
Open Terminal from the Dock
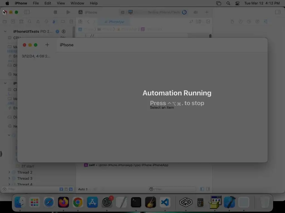point(136,202)
